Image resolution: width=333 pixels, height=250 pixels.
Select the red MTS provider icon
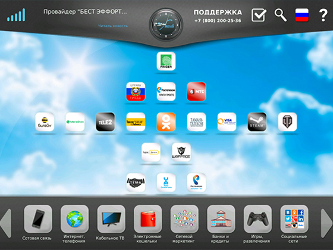click(x=196, y=92)
